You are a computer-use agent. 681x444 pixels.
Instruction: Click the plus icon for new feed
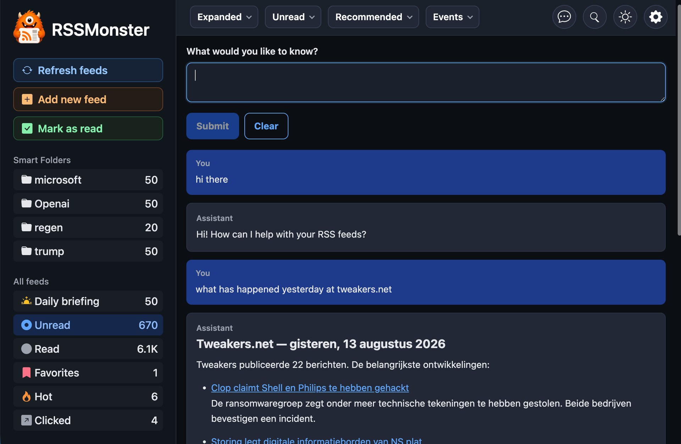pyautogui.click(x=27, y=99)
